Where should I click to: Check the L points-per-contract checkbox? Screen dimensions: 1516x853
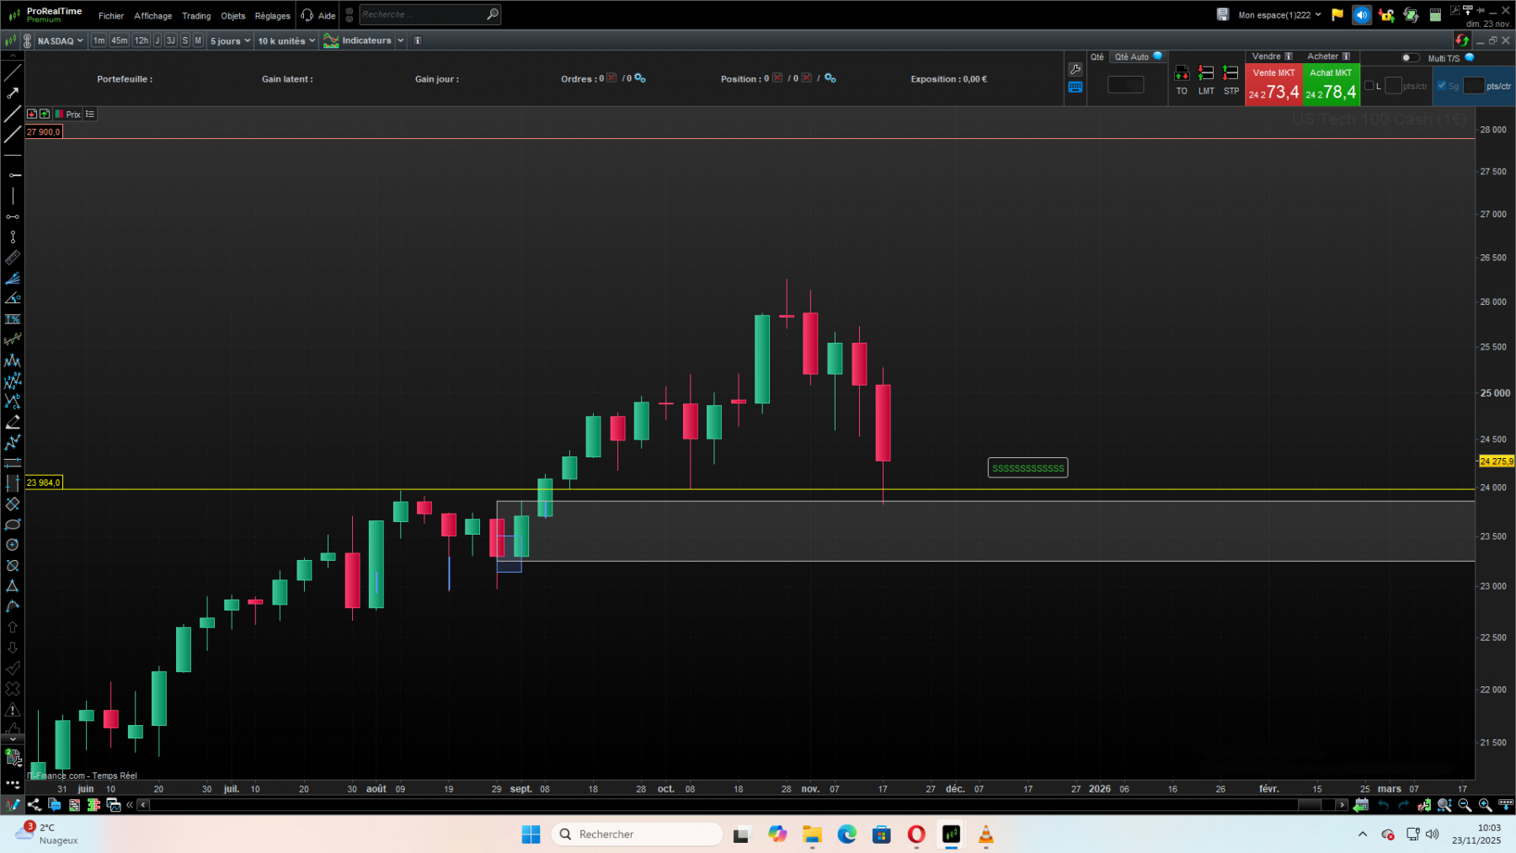(1369, 86)
